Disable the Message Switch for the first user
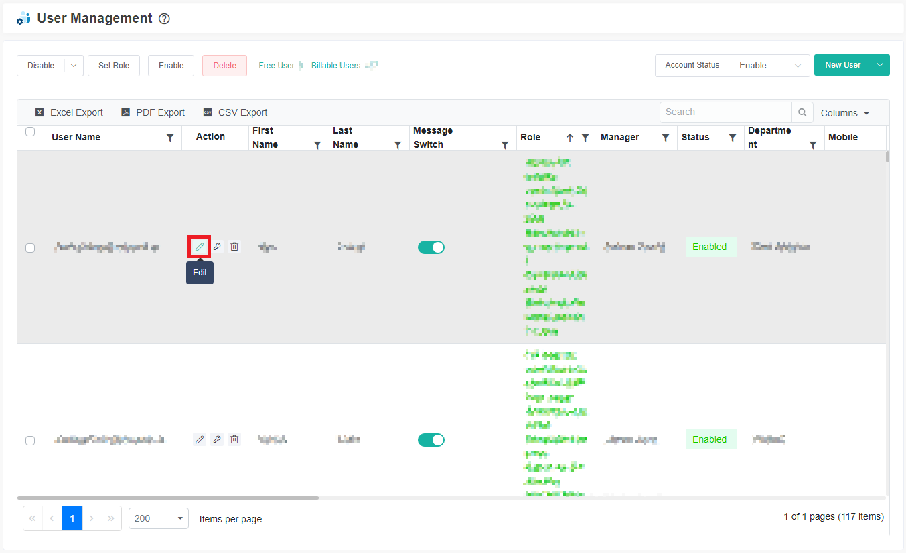The image size is (906, 553). (x=431, y=247)
